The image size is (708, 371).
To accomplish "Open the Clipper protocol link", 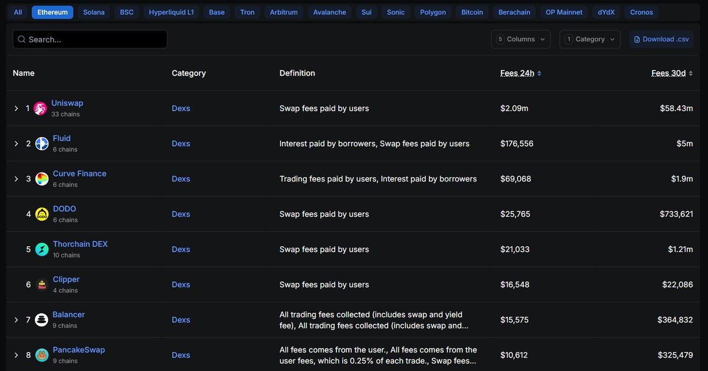I will point(66,280).
